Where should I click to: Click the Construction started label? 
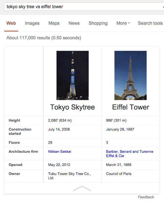20,131
